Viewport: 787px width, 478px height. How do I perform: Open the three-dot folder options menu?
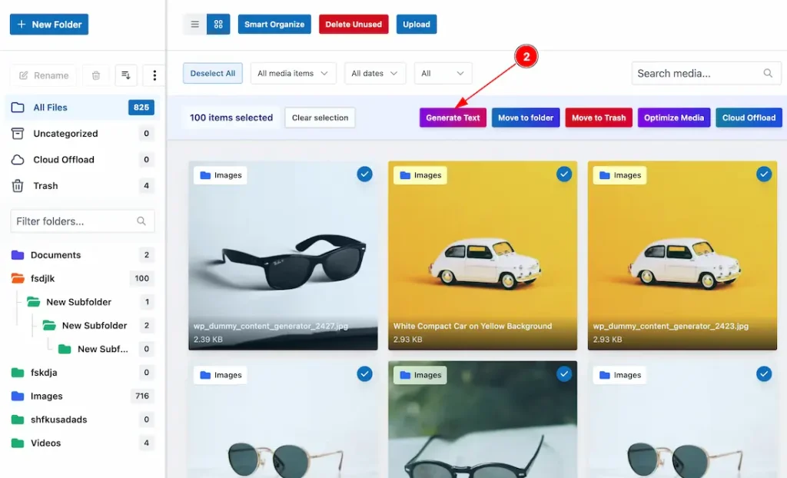pos(154,75)
